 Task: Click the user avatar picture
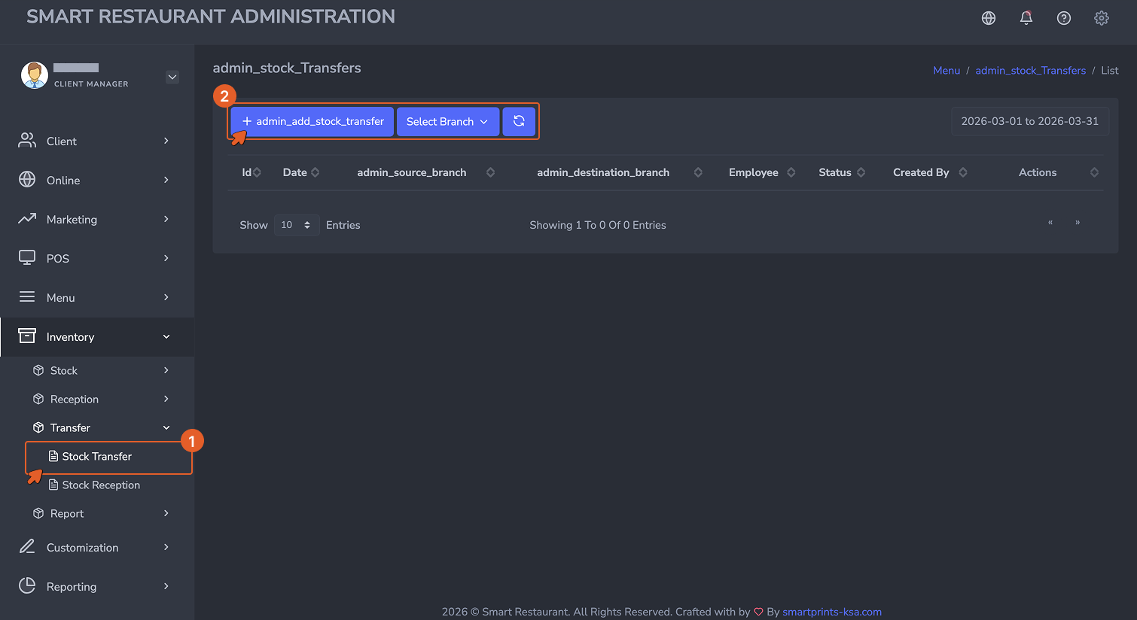(x=35, y=75)
